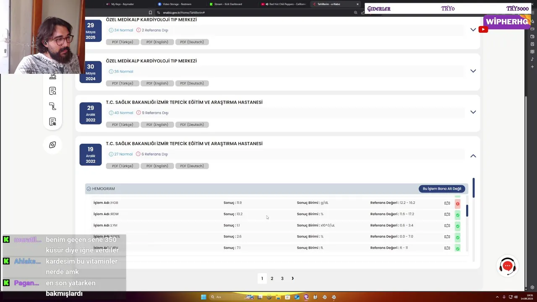Download PDF (English) for 19 Aralık 2022
Screen dimensions: 537x302
click(x=157, y=166)
